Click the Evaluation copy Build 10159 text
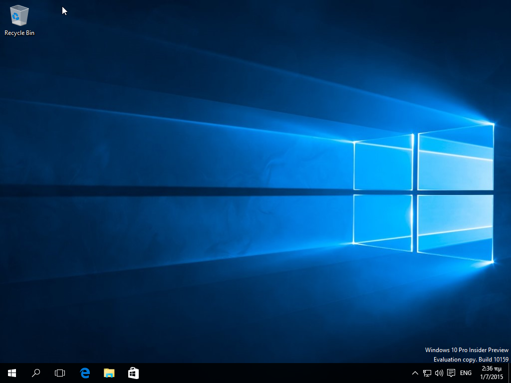511x383 pixels. (471, 360)
